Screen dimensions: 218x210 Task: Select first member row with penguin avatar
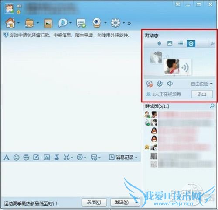click(180, 131)
